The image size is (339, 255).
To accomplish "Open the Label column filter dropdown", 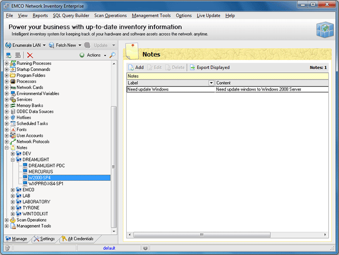I will coord(211,83).
